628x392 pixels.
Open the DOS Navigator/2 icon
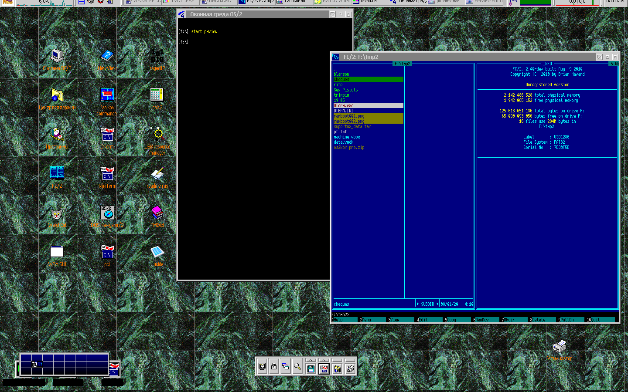click(x=107, y=213)
